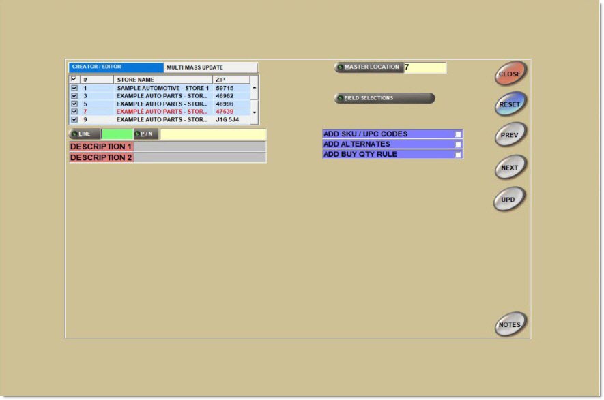Click the red CLOSE oval button
Image resolution: width=604 pixels, height=400 pixels.
(510, 74)
